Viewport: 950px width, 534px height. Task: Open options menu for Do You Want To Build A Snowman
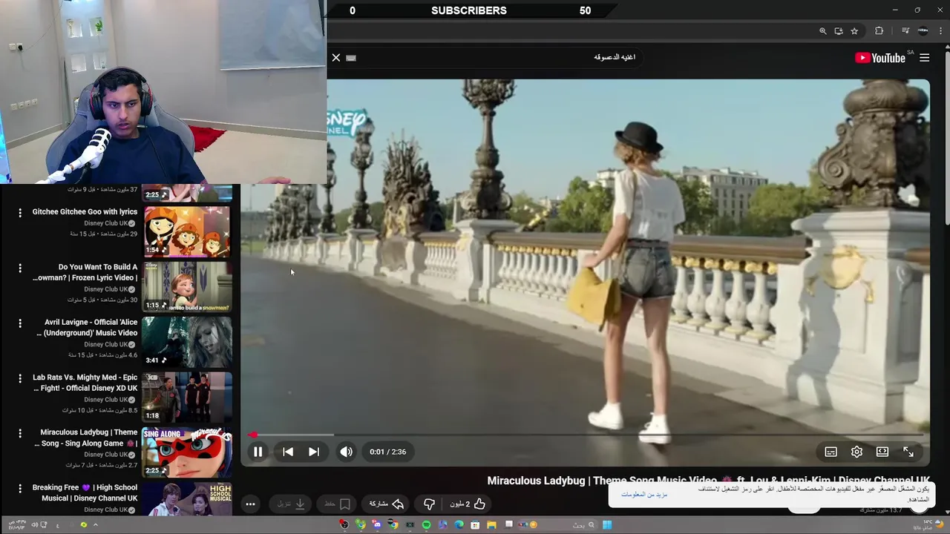point(20,268)
